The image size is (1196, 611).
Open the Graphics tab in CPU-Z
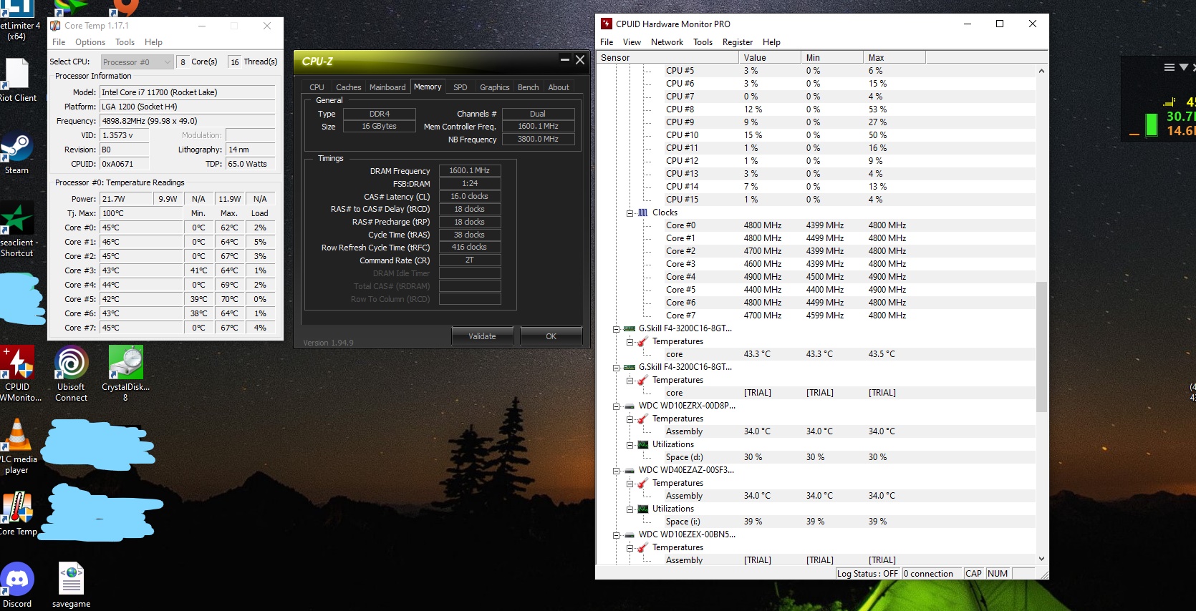(x=495, y=87)
